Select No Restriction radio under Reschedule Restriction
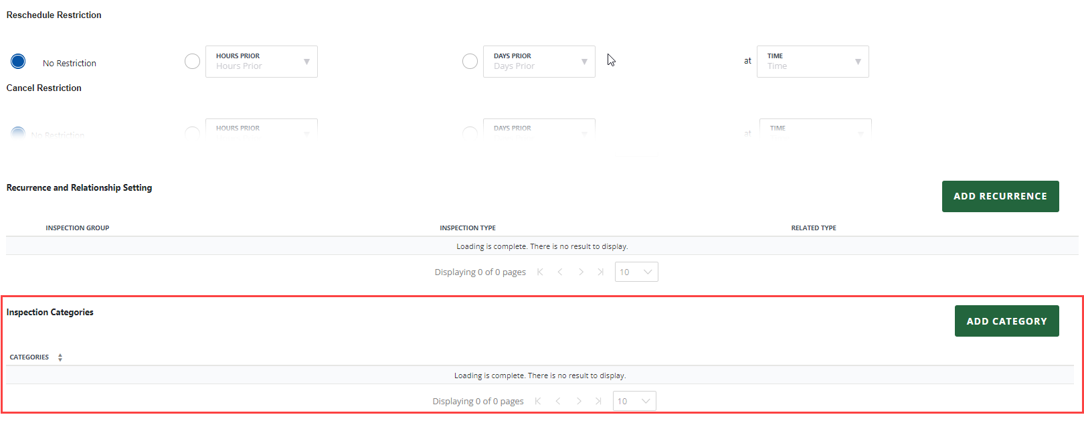 point(18,62)
